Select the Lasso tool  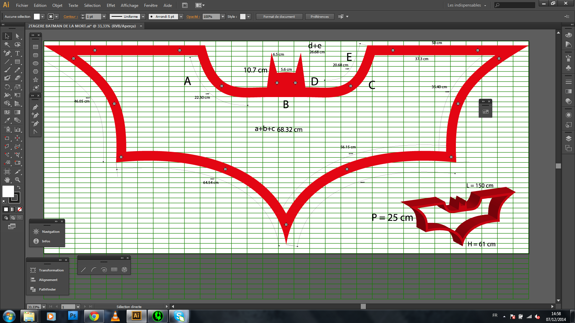coord(17,44)
